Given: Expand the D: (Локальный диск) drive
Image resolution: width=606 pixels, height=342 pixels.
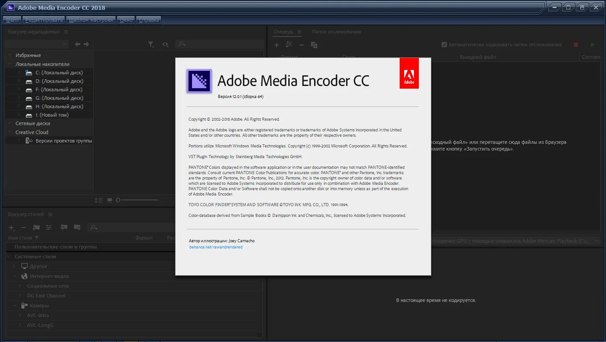Looking at the screenshot, I should tap(19, 81).
